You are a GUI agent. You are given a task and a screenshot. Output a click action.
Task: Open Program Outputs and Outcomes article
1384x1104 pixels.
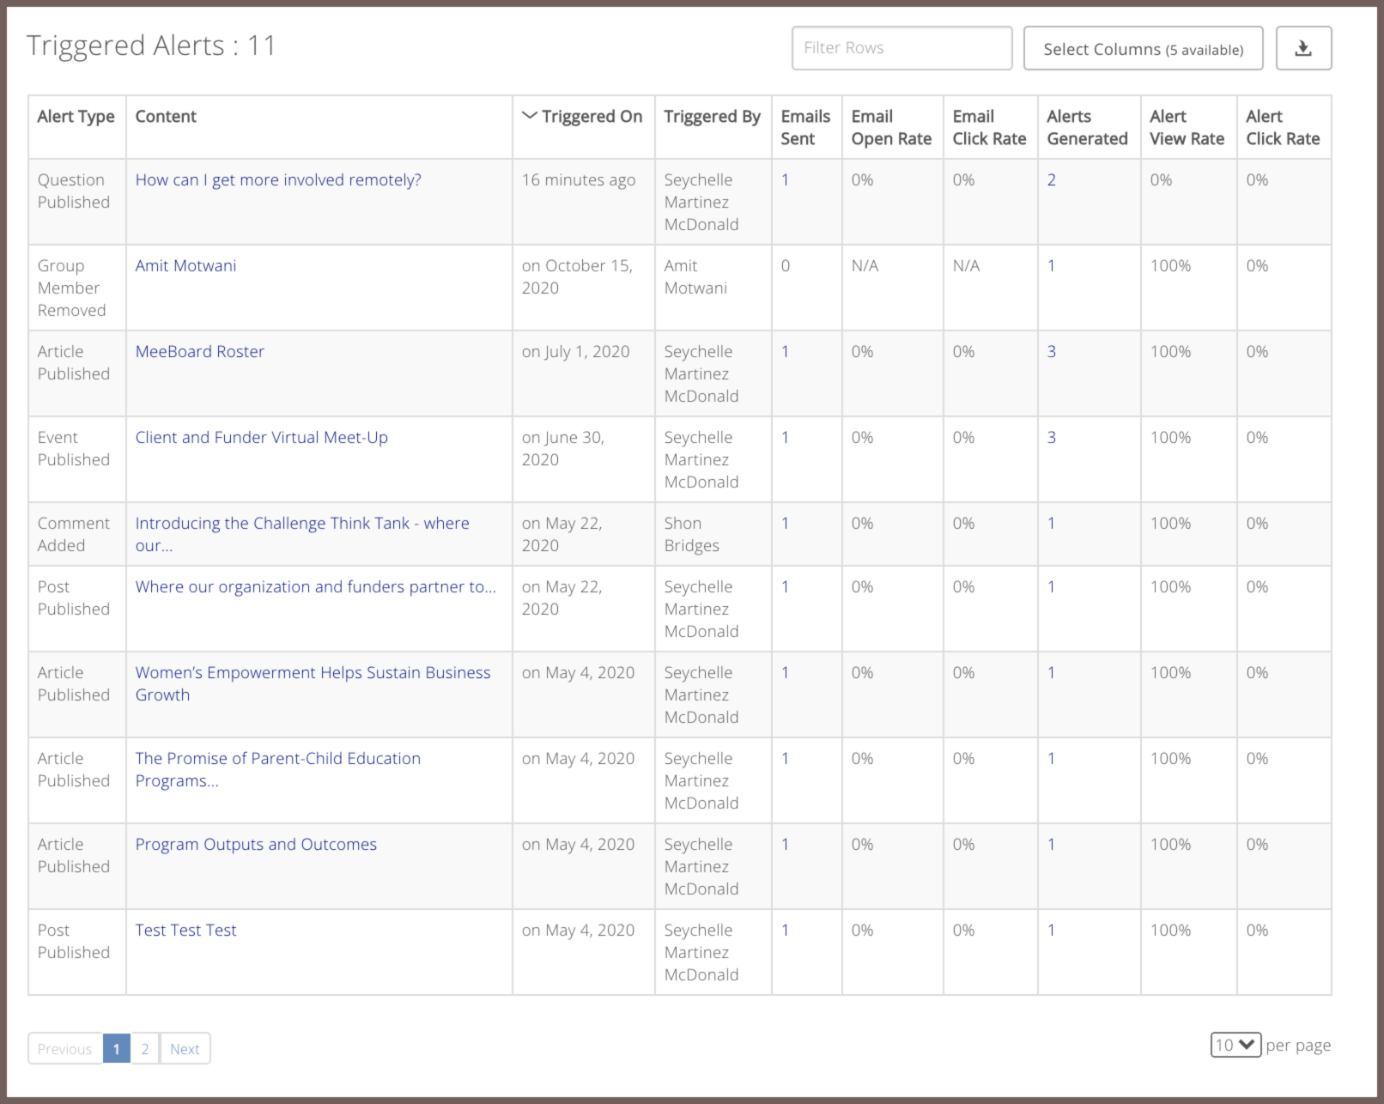click(256, 844)
